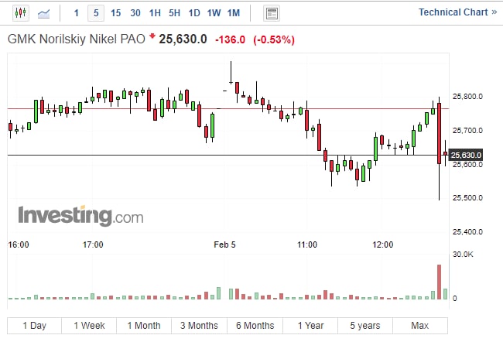
Task: Click the 17:00 time axis label
Action: [x=93, y=245]
